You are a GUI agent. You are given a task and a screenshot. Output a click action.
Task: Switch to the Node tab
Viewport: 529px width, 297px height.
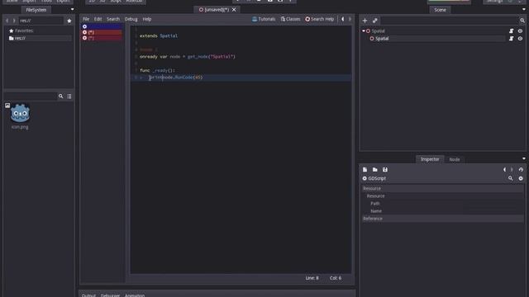455,159
